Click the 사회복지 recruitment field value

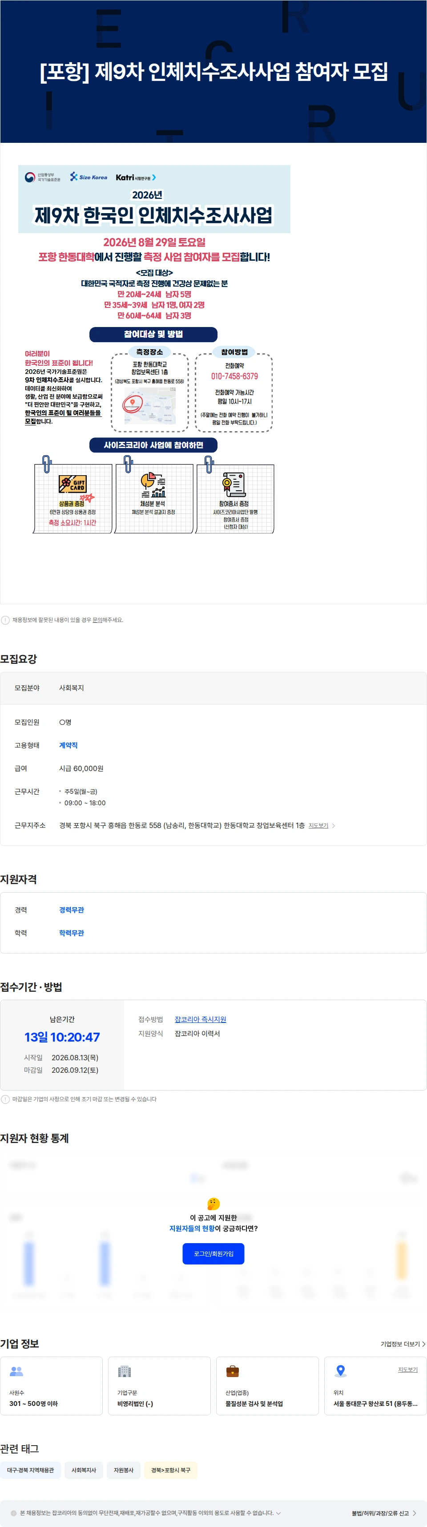tap(72, 687)
